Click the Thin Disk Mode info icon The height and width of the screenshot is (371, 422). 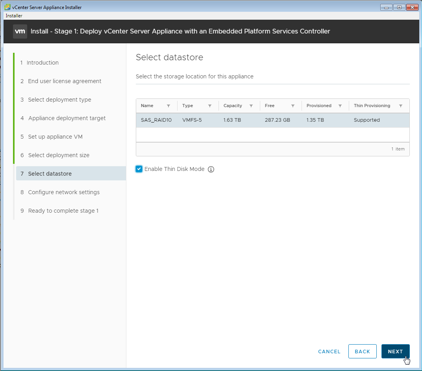pyautogui.click(x=211, y=169)
